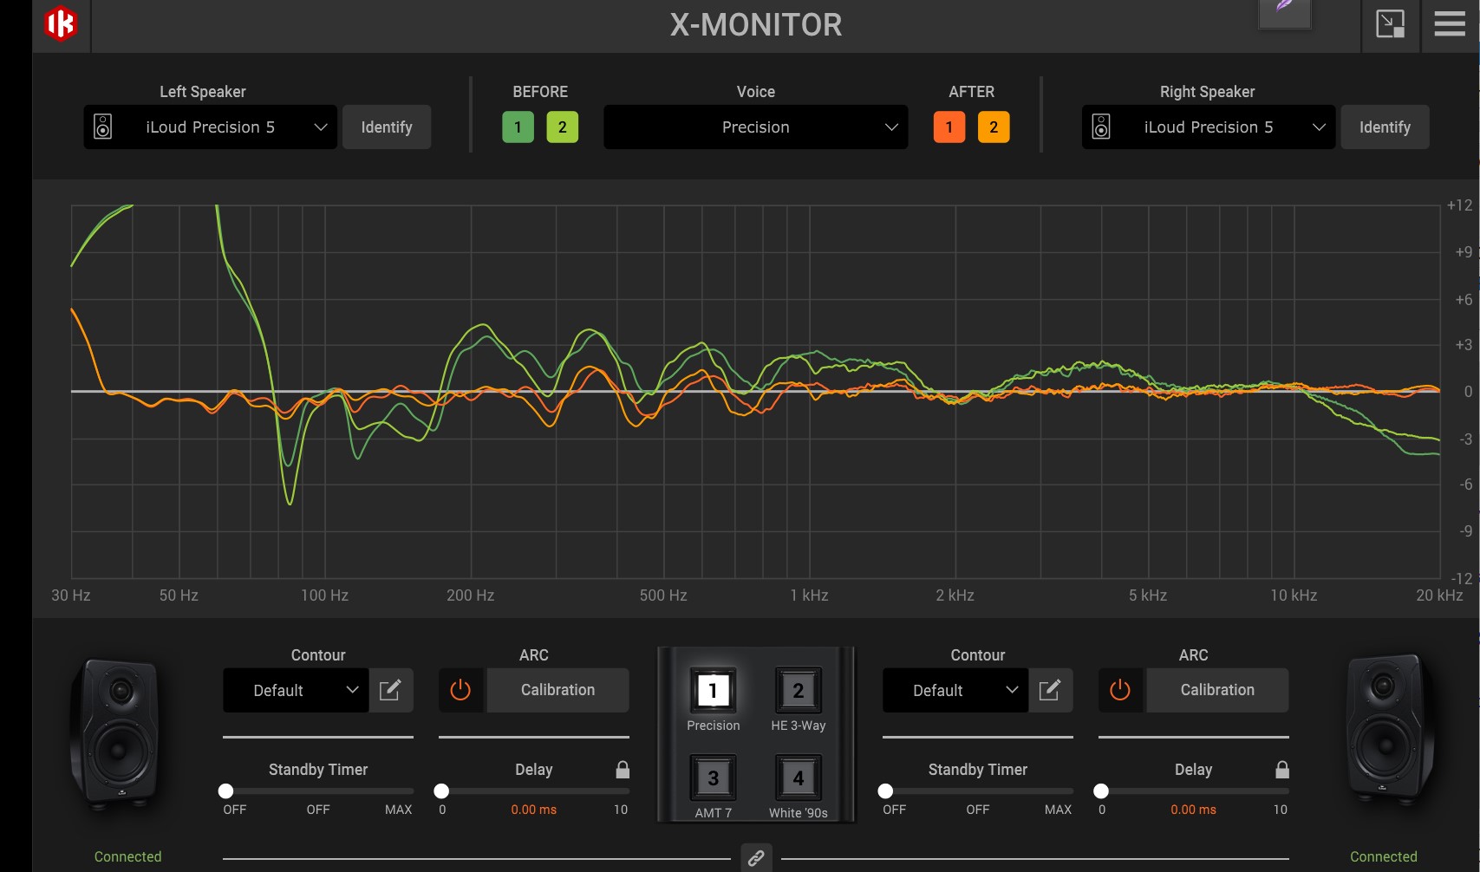Identify the right speaker

1385,127
